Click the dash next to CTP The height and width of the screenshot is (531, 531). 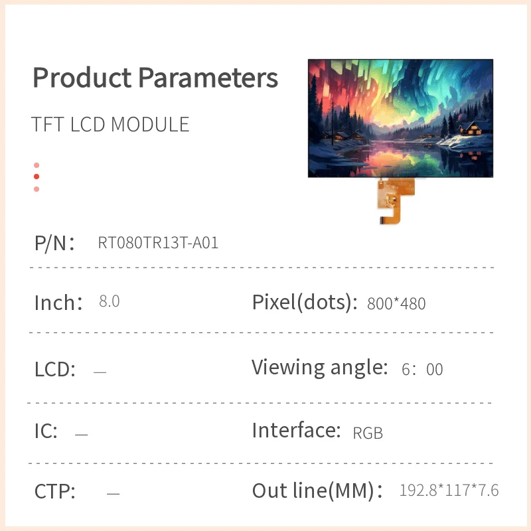[113, 493]
